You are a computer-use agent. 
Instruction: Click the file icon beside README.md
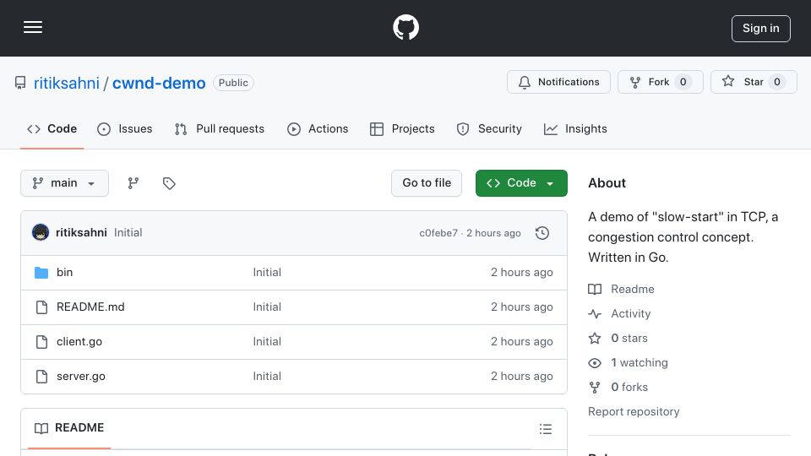(42, 307)
